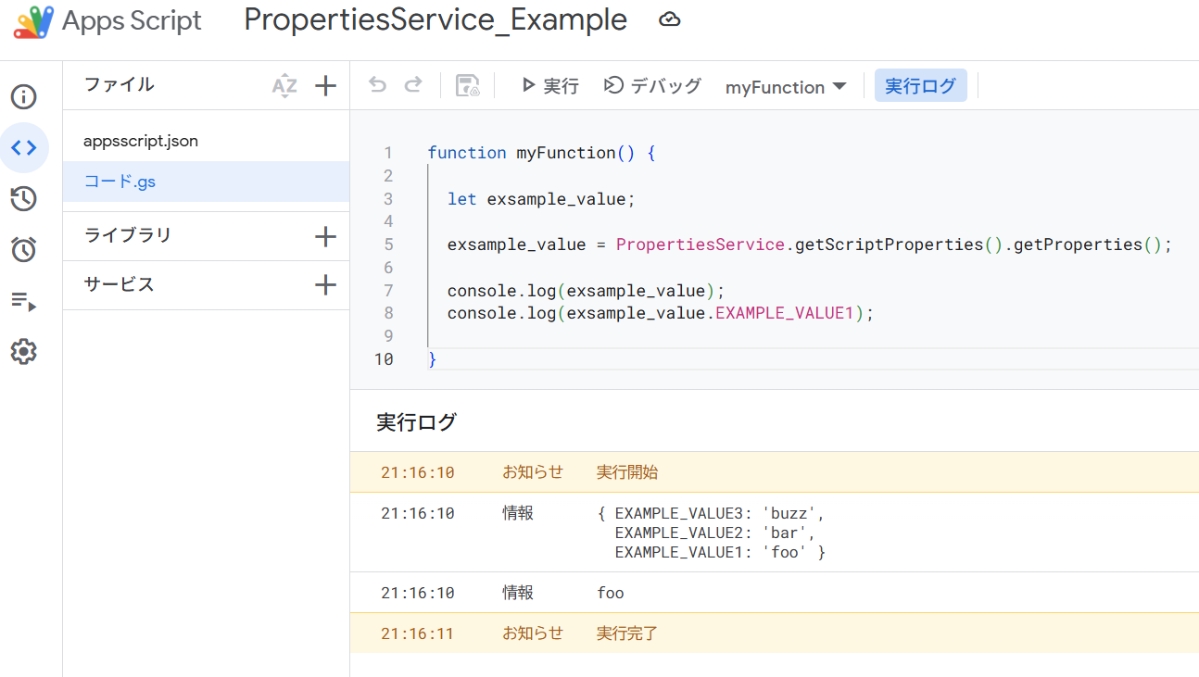Open the Editor code icon in sidebar
Image resolution: width=1199 pixels, height=677 pixels.
pos(24,147)
